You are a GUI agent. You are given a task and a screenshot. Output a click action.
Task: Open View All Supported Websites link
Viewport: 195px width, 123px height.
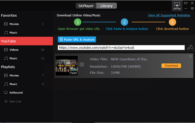coord(169,15)
